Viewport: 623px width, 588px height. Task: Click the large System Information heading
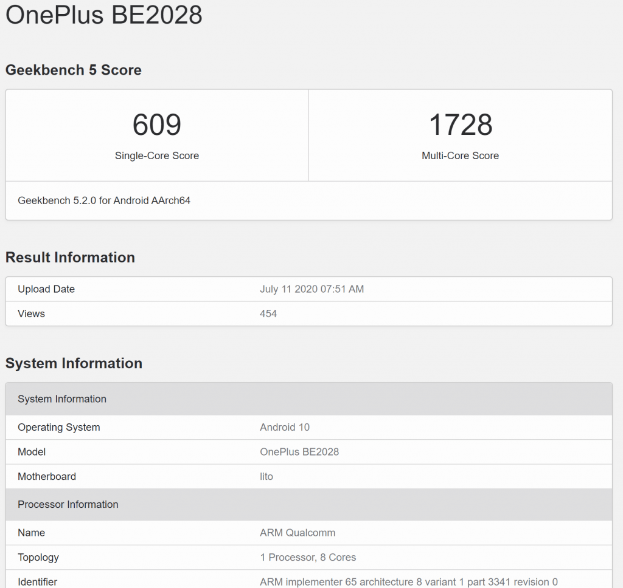pos(74,363)
